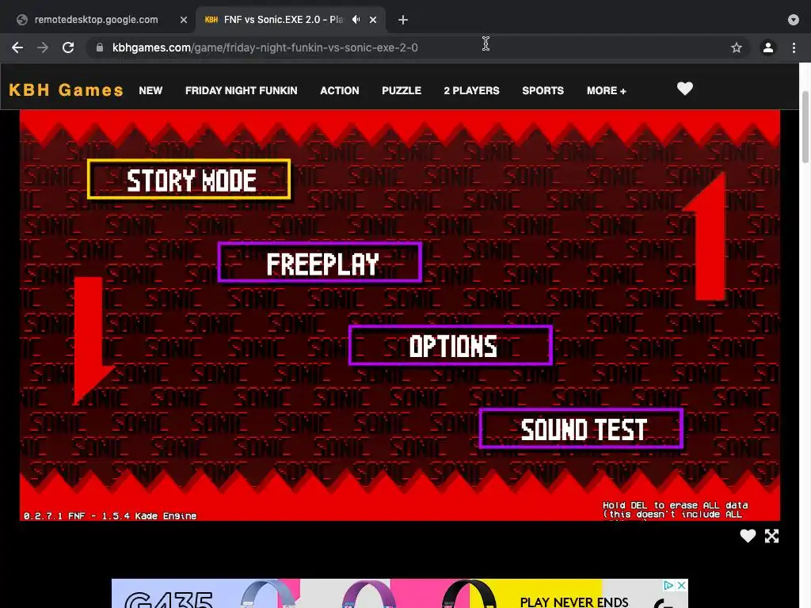
Task: Reload the KBH Games page
Action: pyautogui.click(x=68, y=47)
